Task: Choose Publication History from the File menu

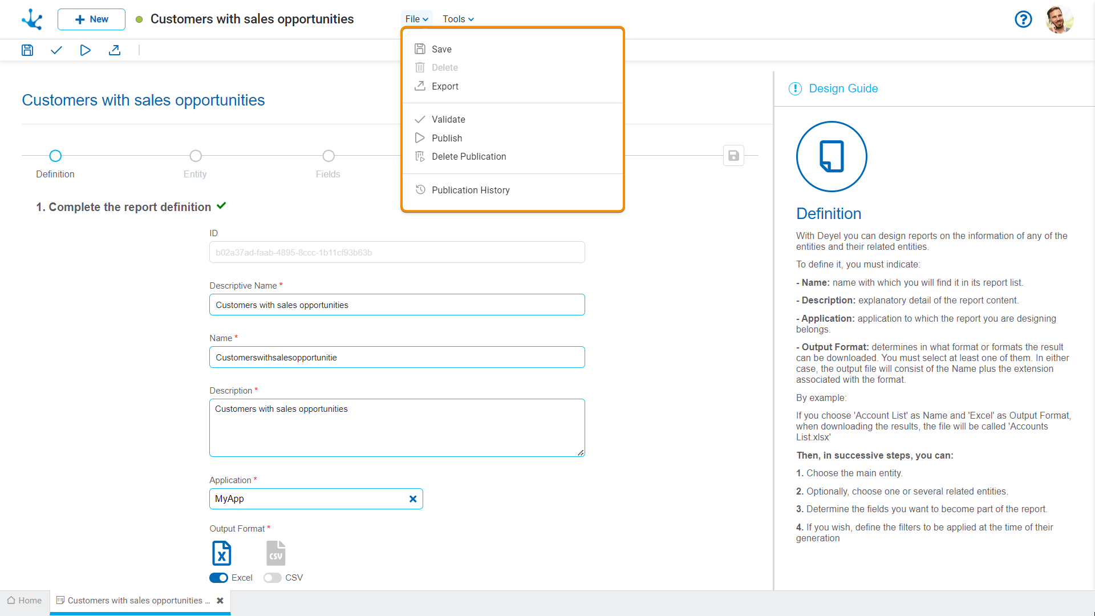Action: click(x=471, y=190)
